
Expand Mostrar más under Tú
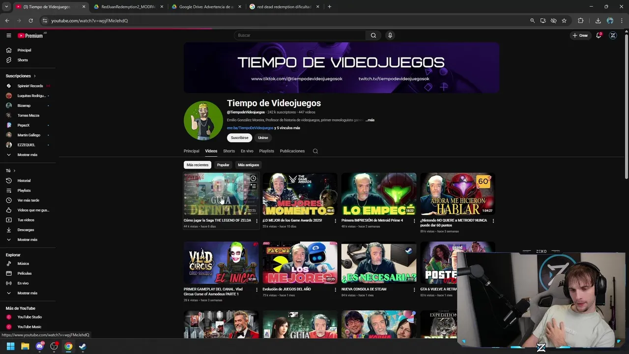pyautogui.click(x=28, y=239)
